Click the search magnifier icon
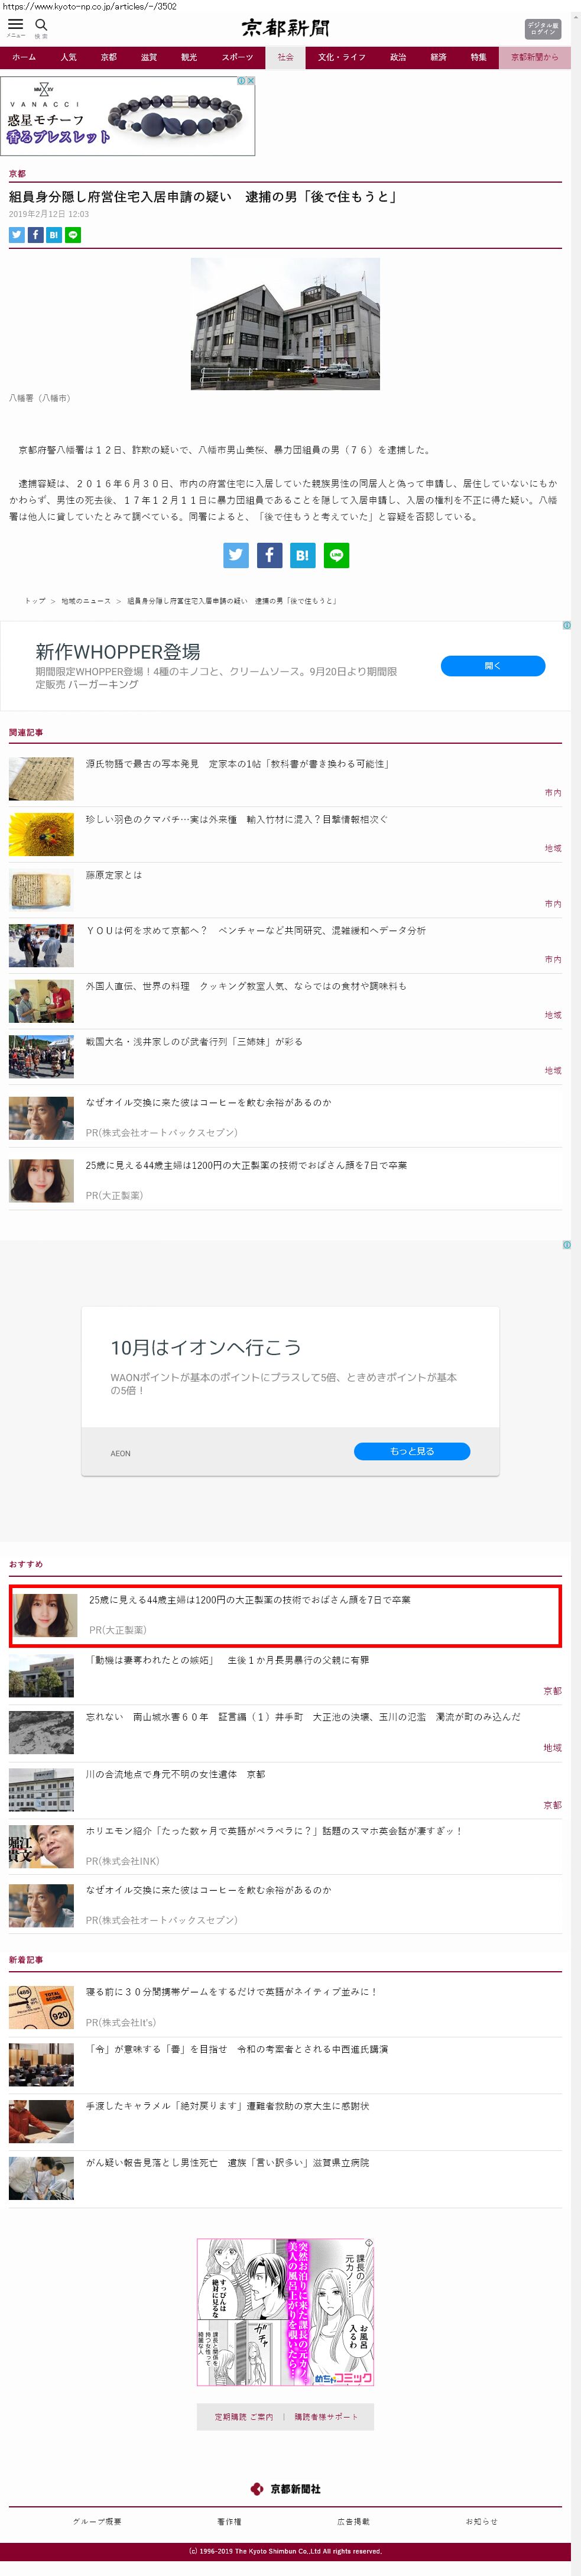Viewport: 581px width, 2576px height. (41, 25)
